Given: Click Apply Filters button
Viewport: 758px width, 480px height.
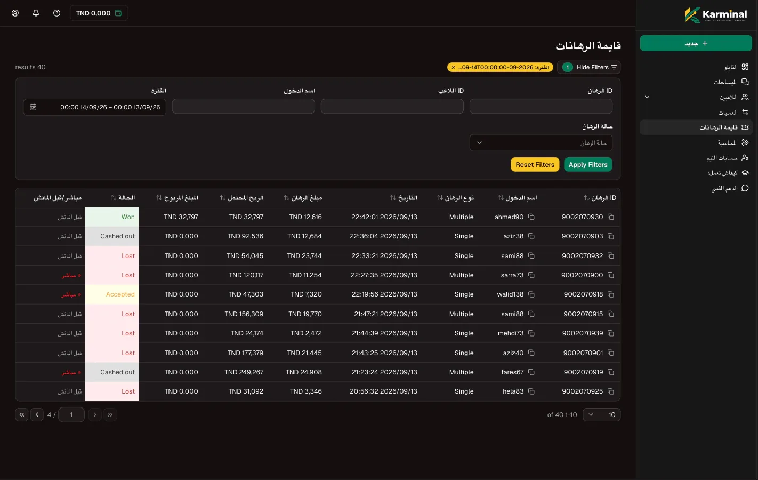Looking at the screenshot, I should (x=588, y=165).
